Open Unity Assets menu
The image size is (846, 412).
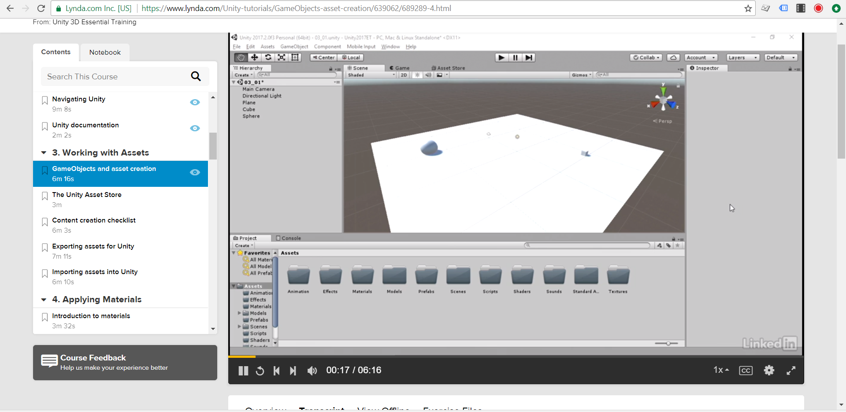click(267, 47)
